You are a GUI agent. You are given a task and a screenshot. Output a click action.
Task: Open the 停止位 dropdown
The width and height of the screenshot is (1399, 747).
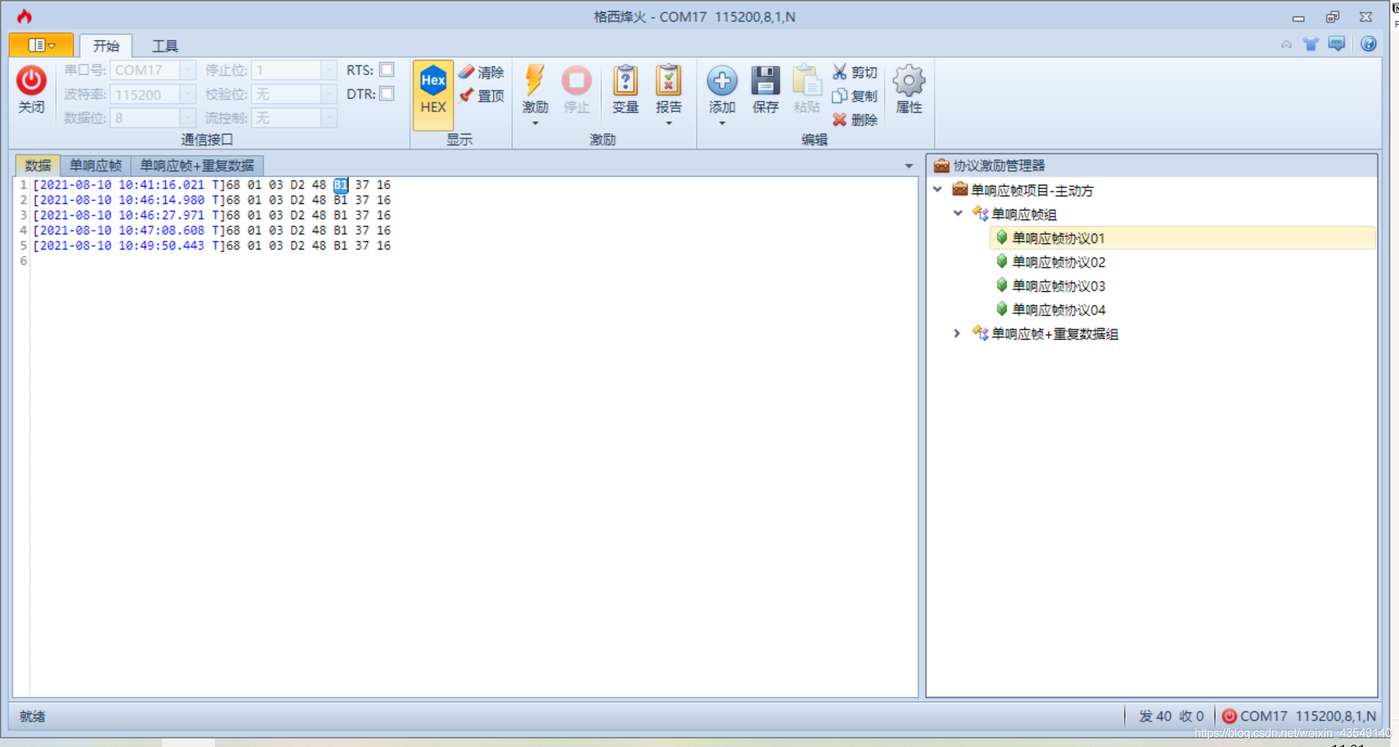[x=329, y=70]
